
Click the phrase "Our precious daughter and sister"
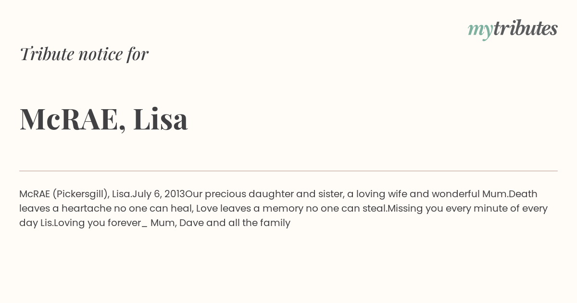point(263,194)
